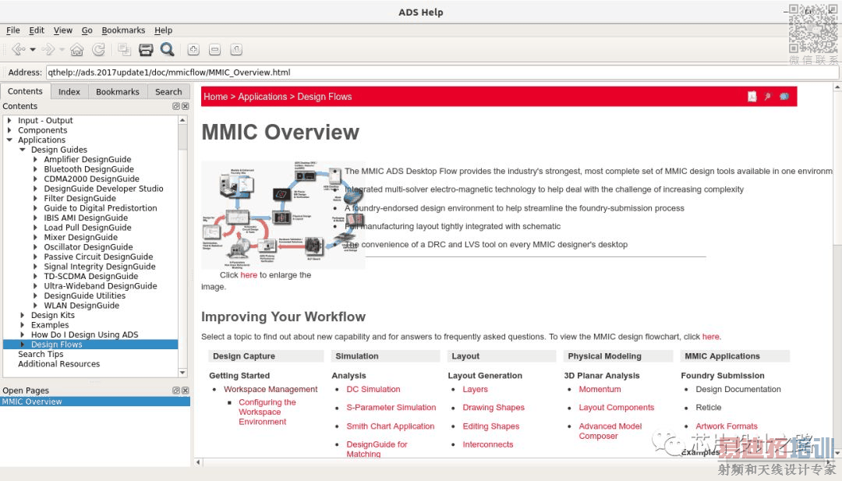Float the Open Pages panel using dock icon

(x=175, y=391)
